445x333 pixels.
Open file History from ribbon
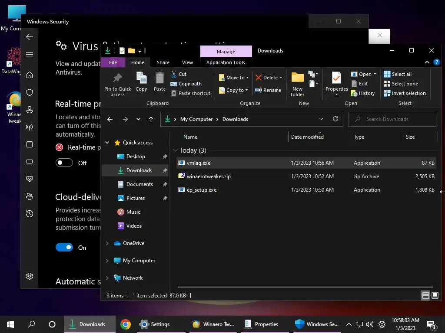point(363,93)
